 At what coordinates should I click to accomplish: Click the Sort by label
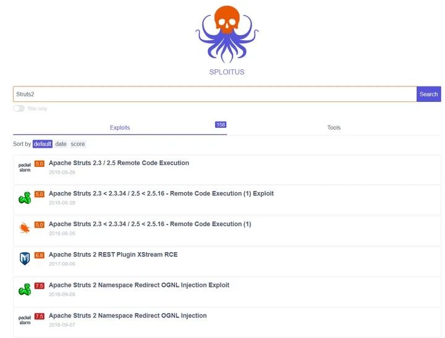click(x=22, y=144)
